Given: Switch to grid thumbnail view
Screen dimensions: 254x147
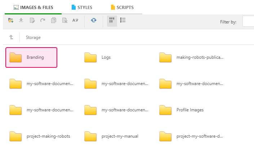Looking at the screenshot, I should 112,21.
